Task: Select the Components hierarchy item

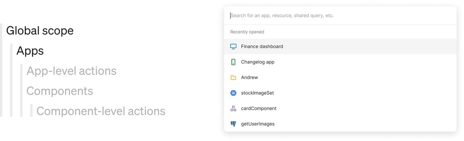Action: point(60,91)
